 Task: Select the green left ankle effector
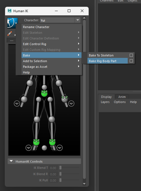coord(52,142)
